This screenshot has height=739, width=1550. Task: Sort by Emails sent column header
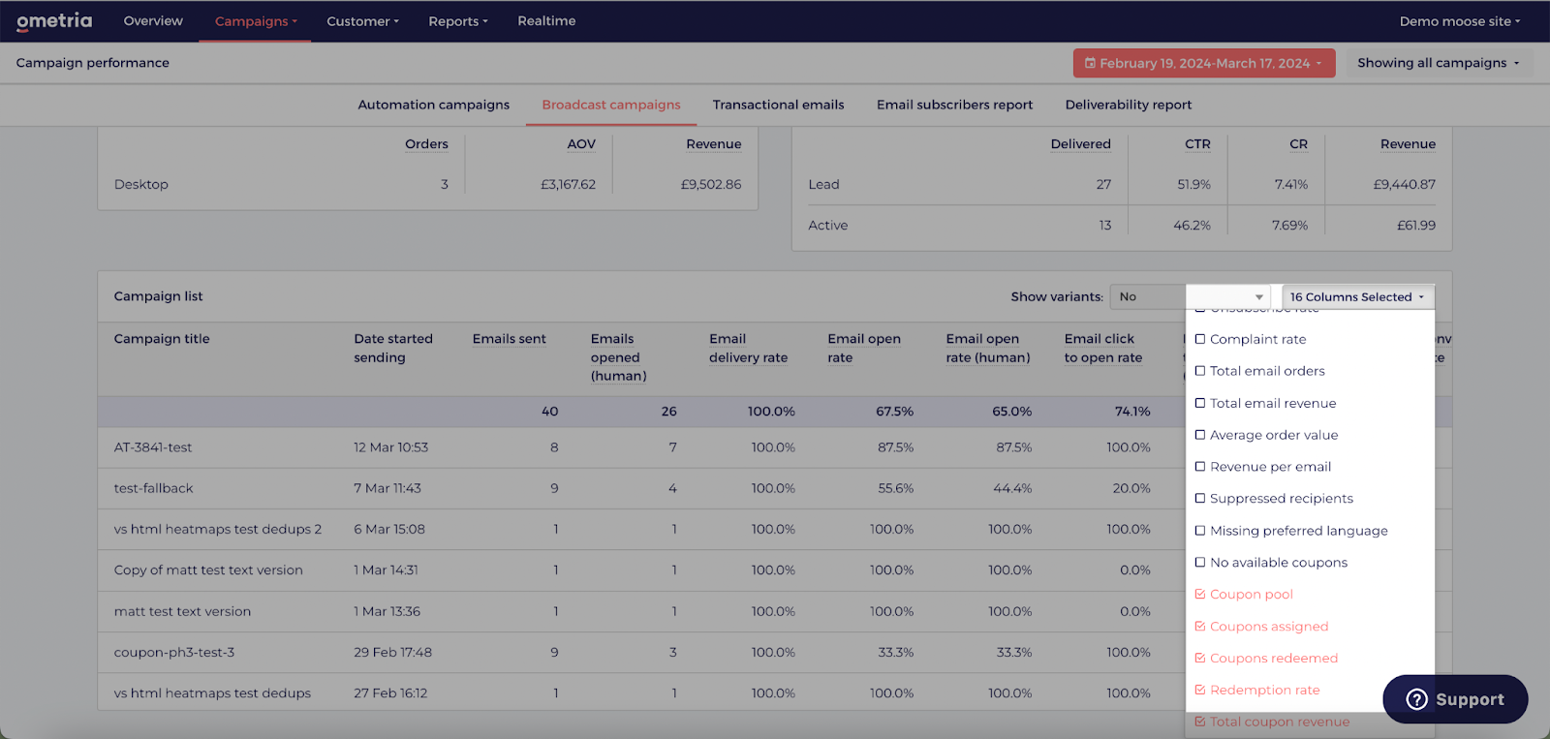point(509,339)
